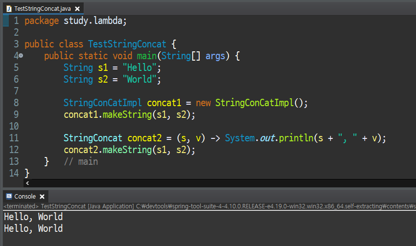Screen dimensions: 416x246
Task: Click the italic 'out' field
Action: pyautogui.click(x=267, y=138)
